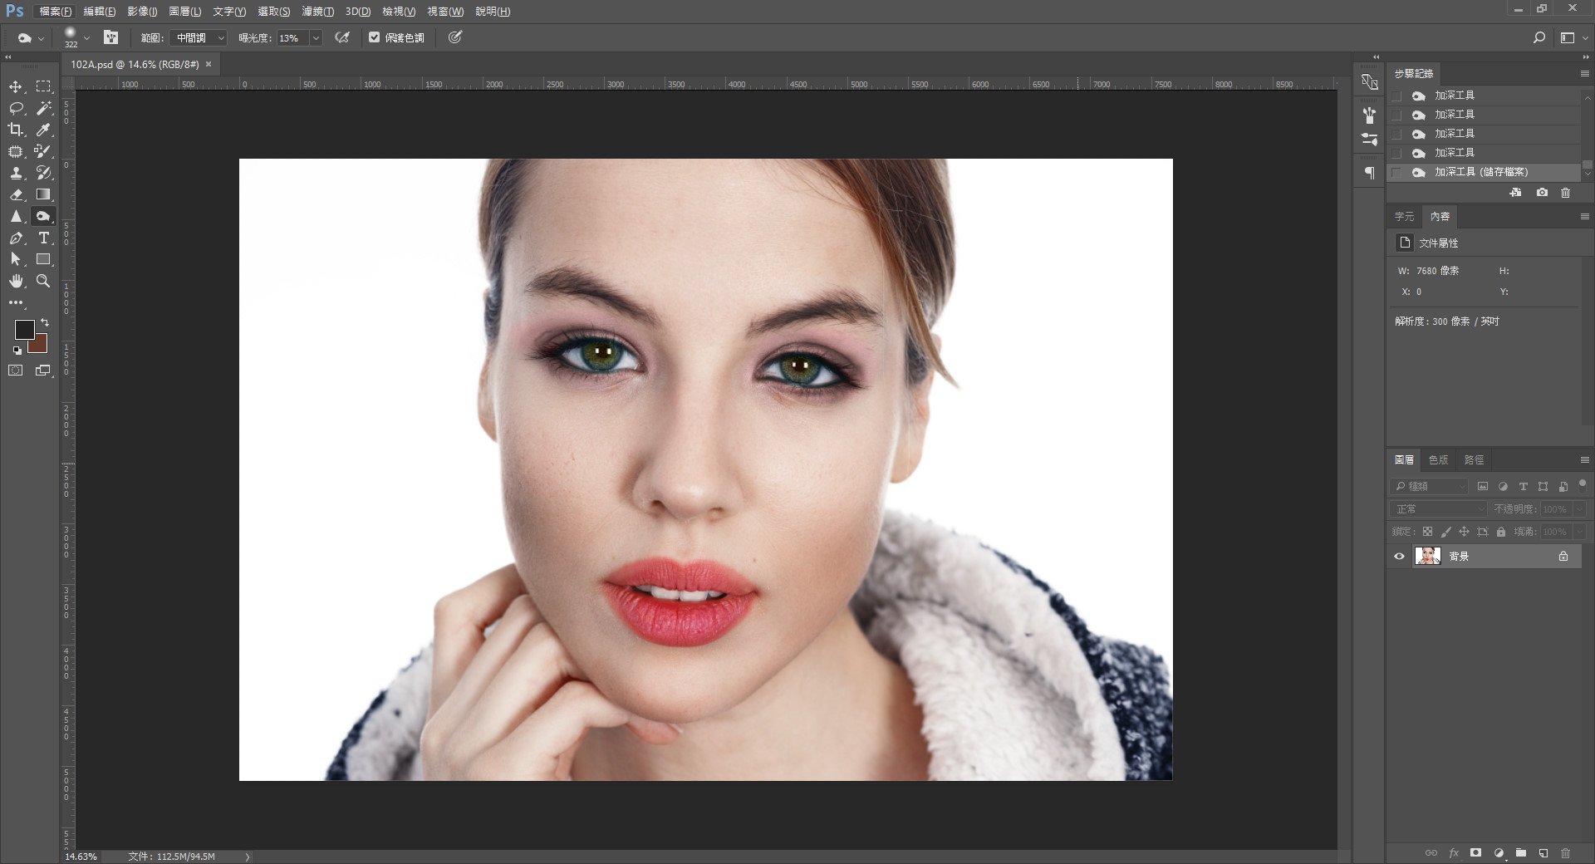Open the Image menu
The width and height of the screenshot is (1595, 864).
tap(142, 12)
